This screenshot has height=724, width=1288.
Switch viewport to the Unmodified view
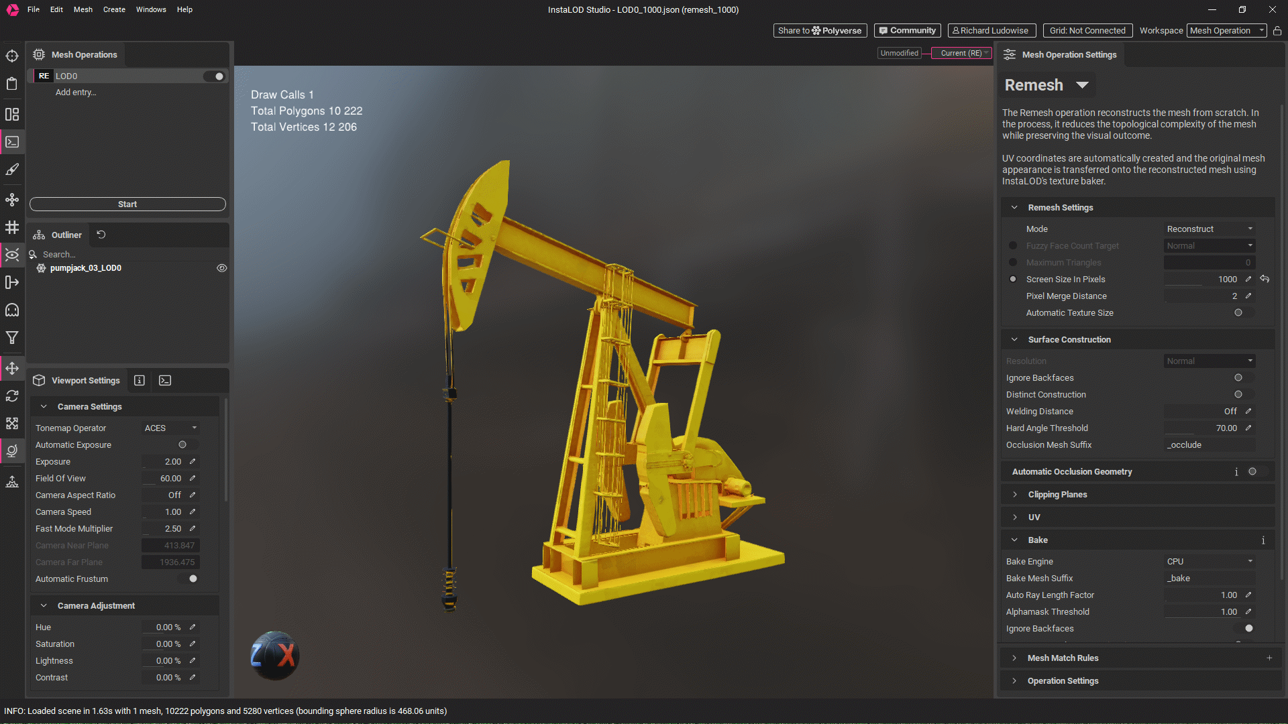tap(900, 53)
